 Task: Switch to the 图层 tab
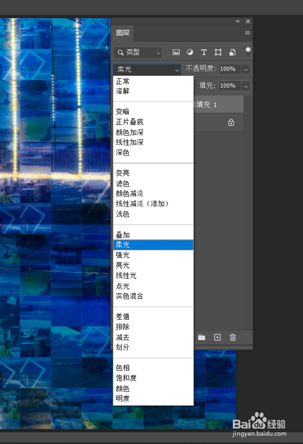123,33
